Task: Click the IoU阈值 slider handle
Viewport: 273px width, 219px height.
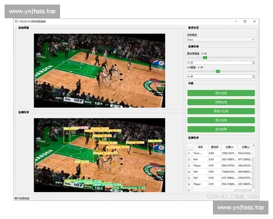Action: click(218, 71)
